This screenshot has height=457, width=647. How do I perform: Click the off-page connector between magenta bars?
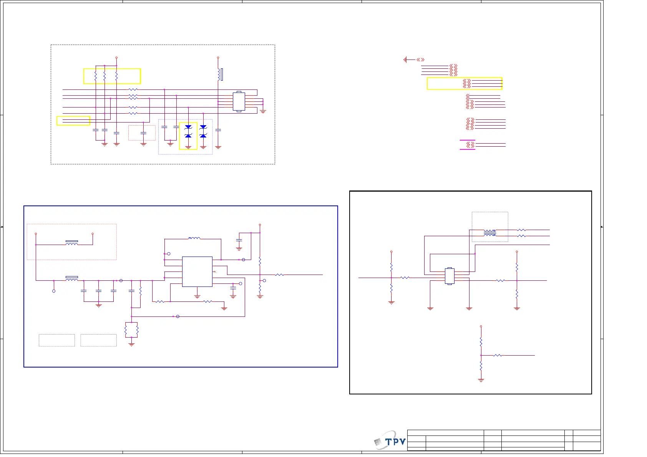pos(470,145)
